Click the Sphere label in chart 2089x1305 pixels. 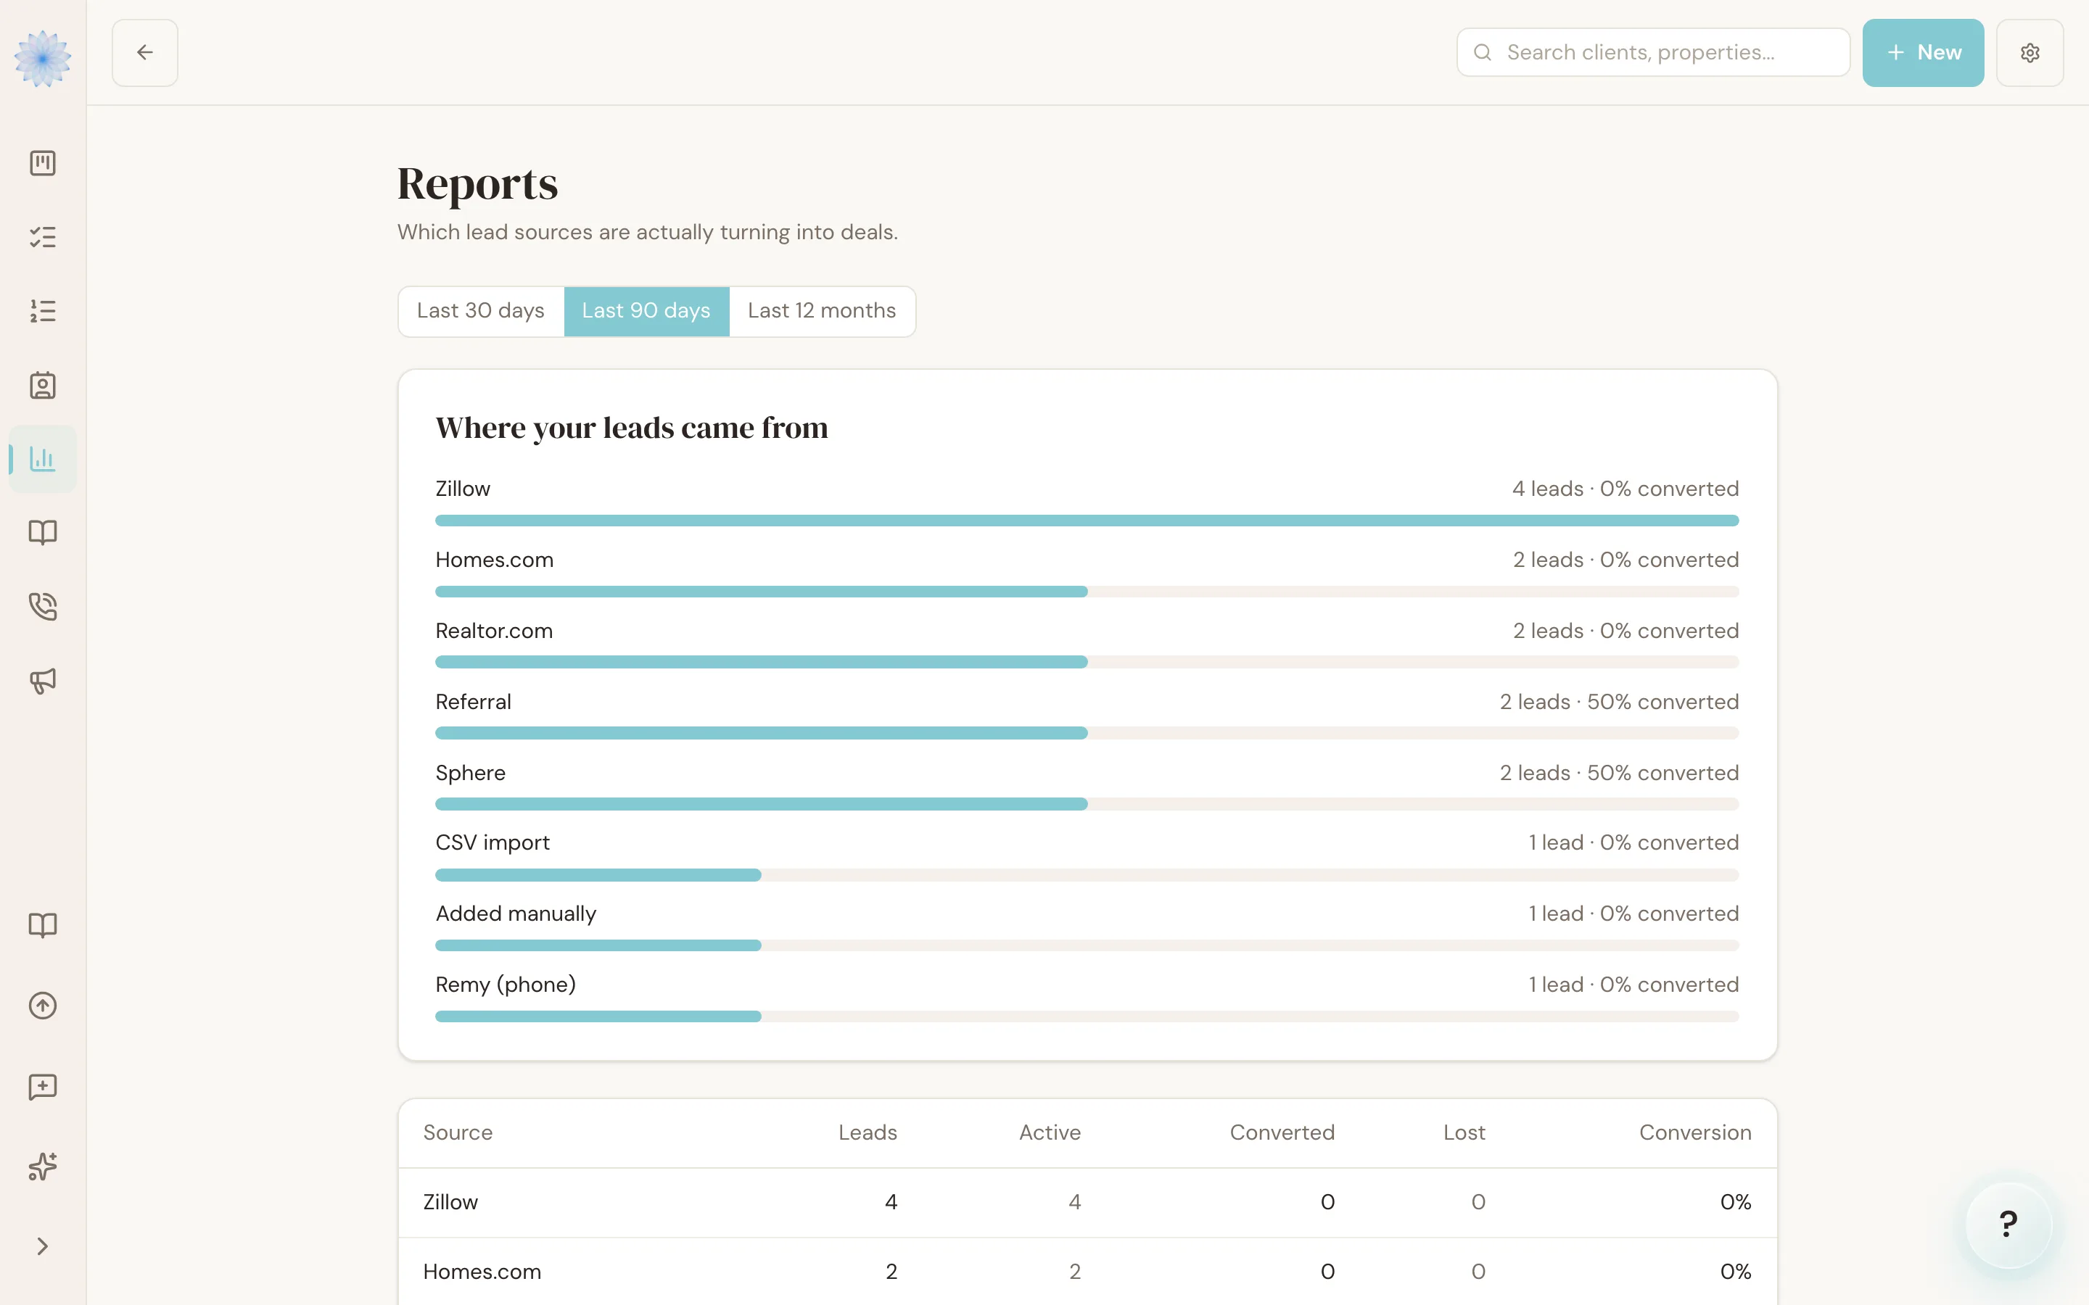click(x=469, y=774)
